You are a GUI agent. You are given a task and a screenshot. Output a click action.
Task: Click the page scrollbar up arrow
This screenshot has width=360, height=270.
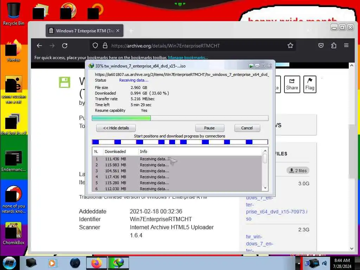tap(352, 65)
